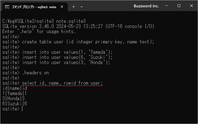Click the insert values(1, 'Yamada') line
The image size is (198, 124).
pos(67,52)
